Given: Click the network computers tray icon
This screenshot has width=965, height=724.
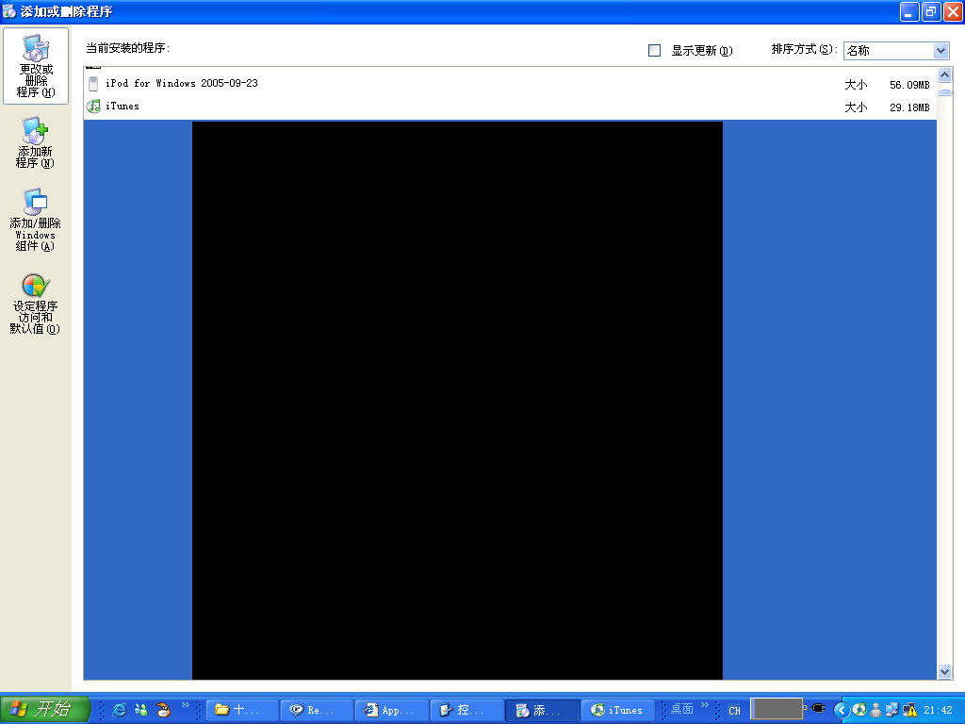Looking at the screenshot, I should point(892,710).
